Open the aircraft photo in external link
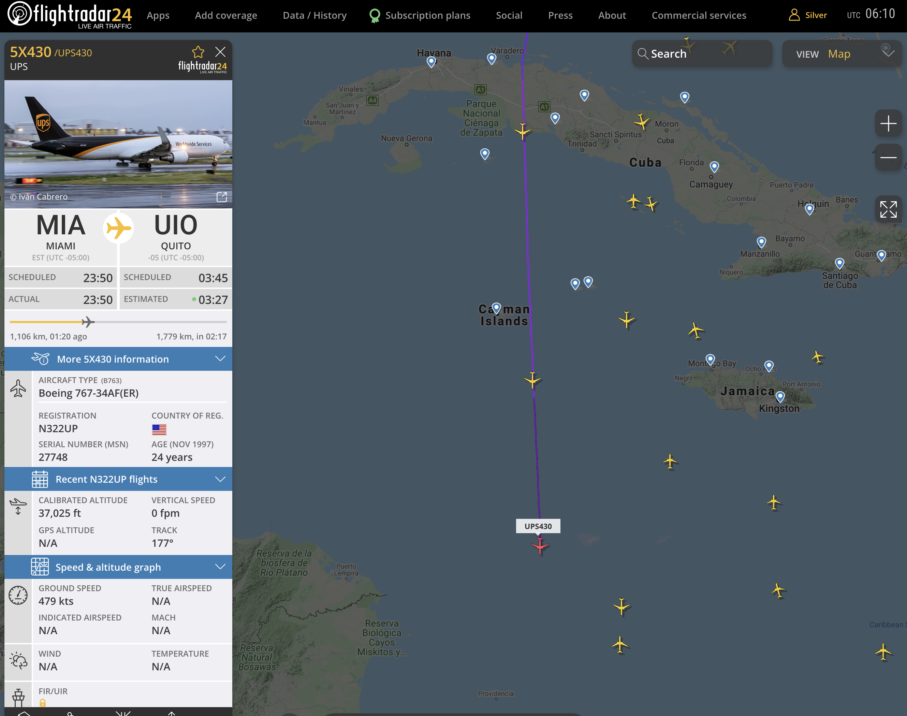The height and width of the screenshot is (716, 907). (x=221, y=197)
